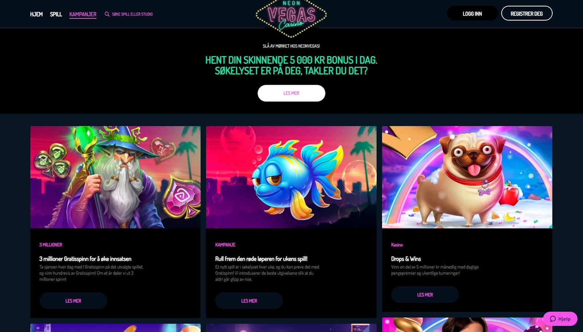Go to the SPILL menu
This screenshot has width=583, height=332.
click(x=56, y=14)
